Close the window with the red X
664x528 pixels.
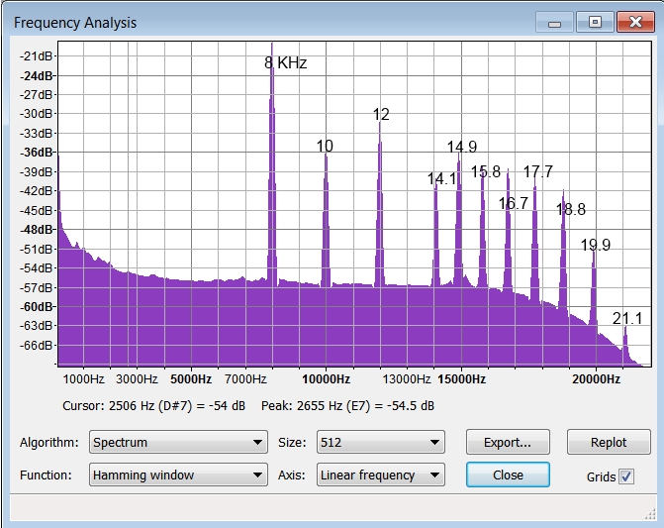click(633, 22)
